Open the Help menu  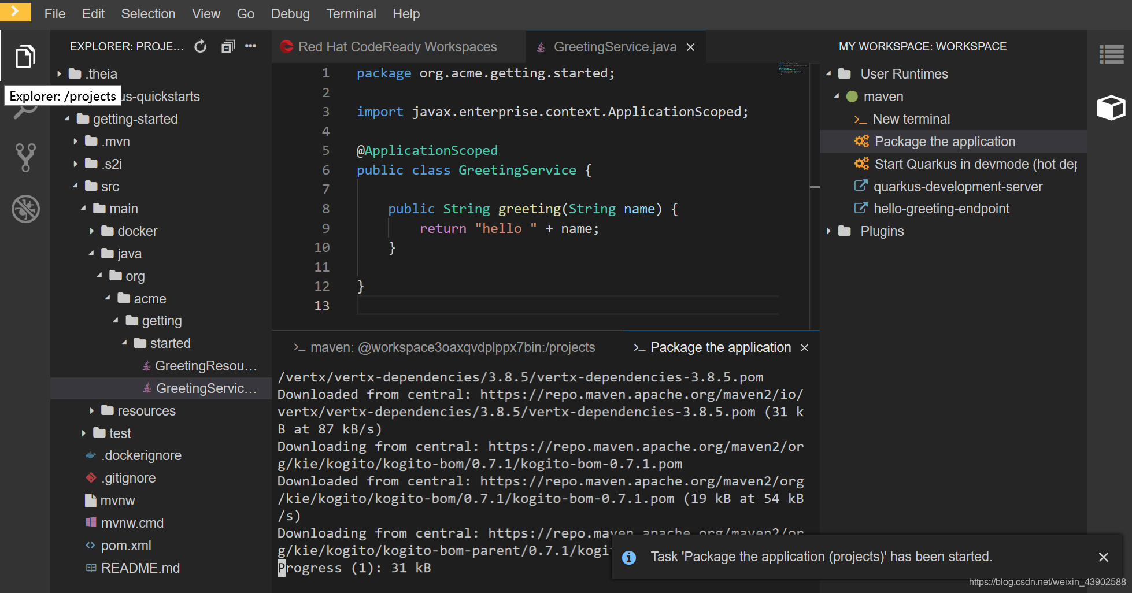[x=406, y=14]
